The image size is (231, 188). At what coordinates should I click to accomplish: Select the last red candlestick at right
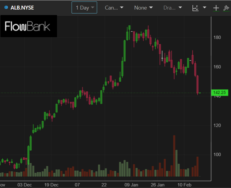click(x=198, y=84)
